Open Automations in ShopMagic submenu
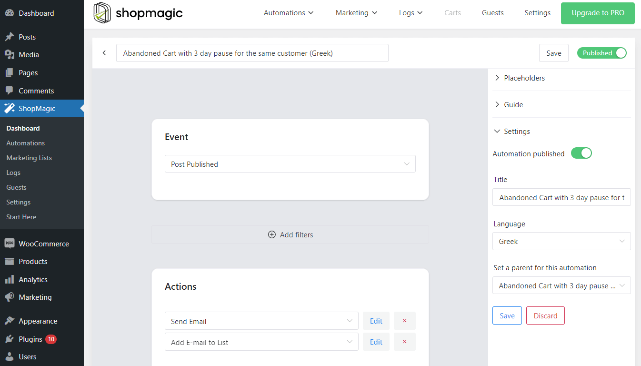Screen dimensions: 641x366 [x=25, y=143]
